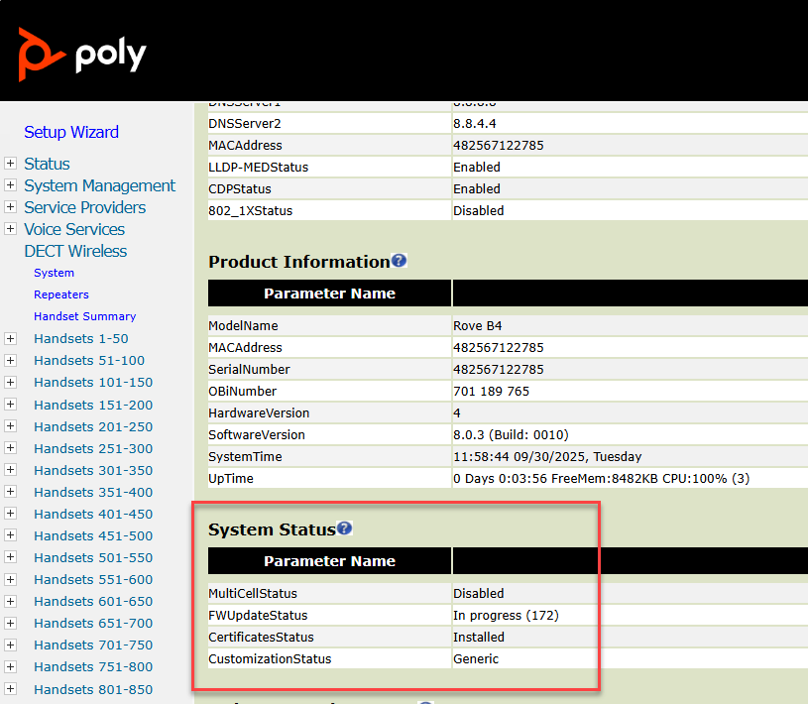Select Handsets 51-100 tree item
This screenshot has width=808, height=704.
[x=89, y=361]
